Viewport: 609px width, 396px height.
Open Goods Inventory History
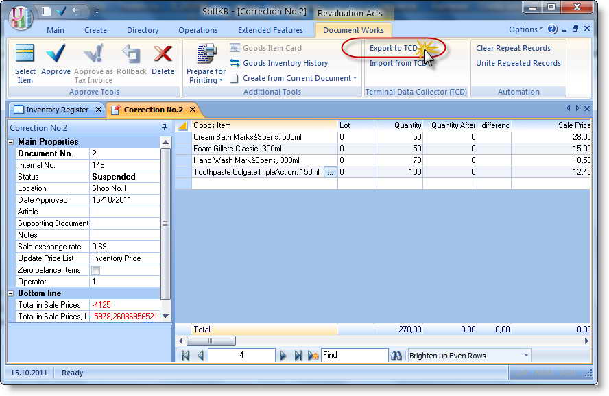[285, 63]
